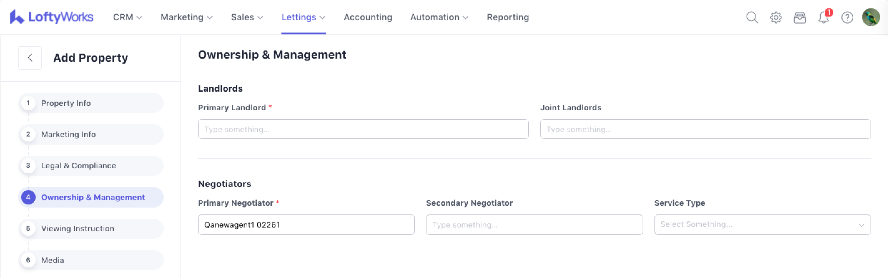The image size is (888, 278).
Task: Expand the Marketing dropdown menu
Action: tap(186, 17)
